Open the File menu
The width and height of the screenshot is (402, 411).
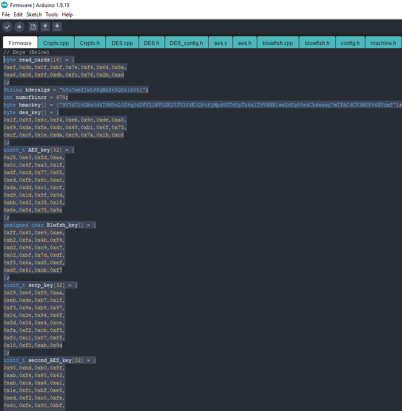[x=6, y=15]
